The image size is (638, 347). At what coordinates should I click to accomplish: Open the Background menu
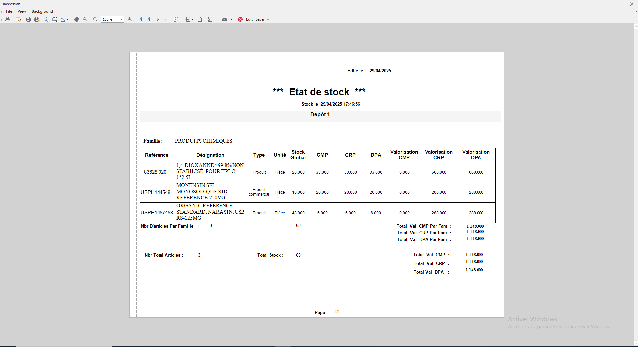[x=42, y=11]
